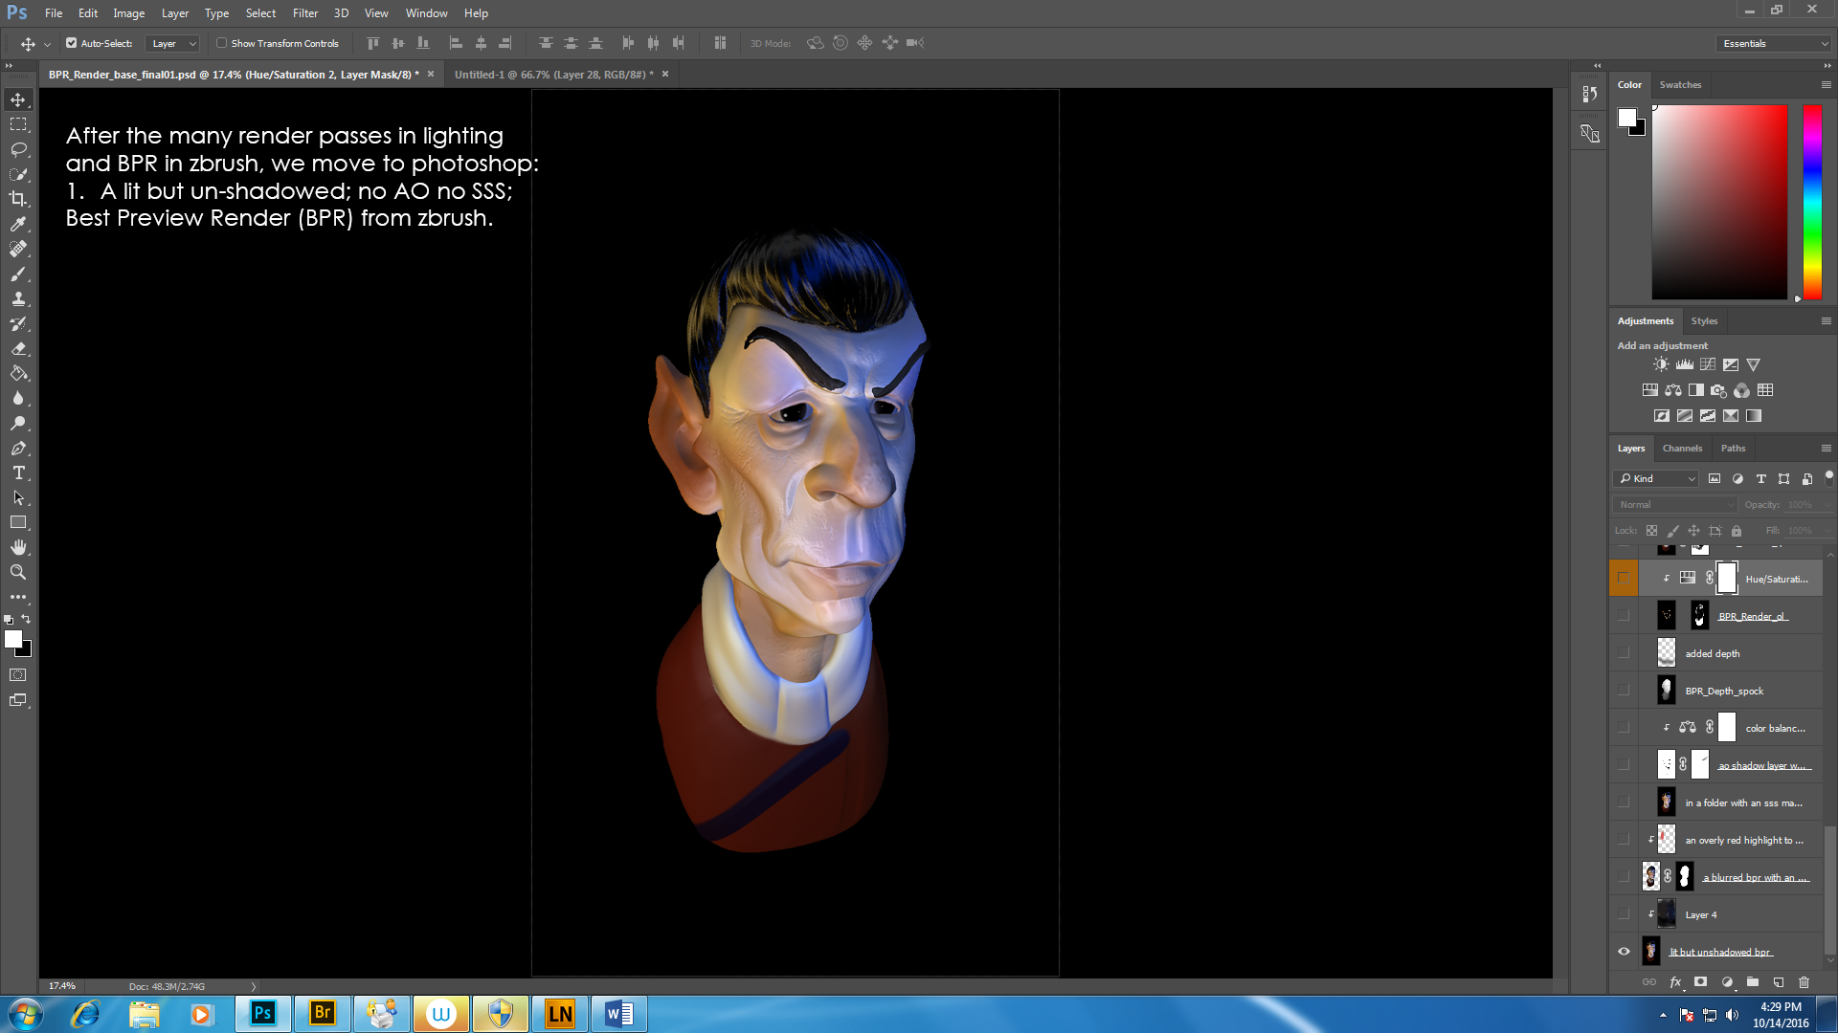Click the hue spectrum slider bar
Screen dimensions: 1838x1033
pos(1812,201)
